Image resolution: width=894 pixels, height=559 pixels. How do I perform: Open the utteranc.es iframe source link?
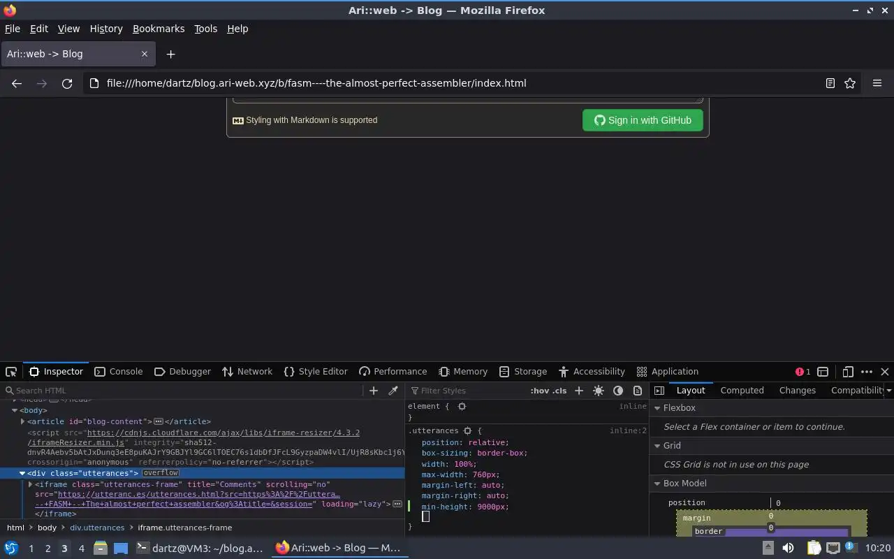pos(199,495)
